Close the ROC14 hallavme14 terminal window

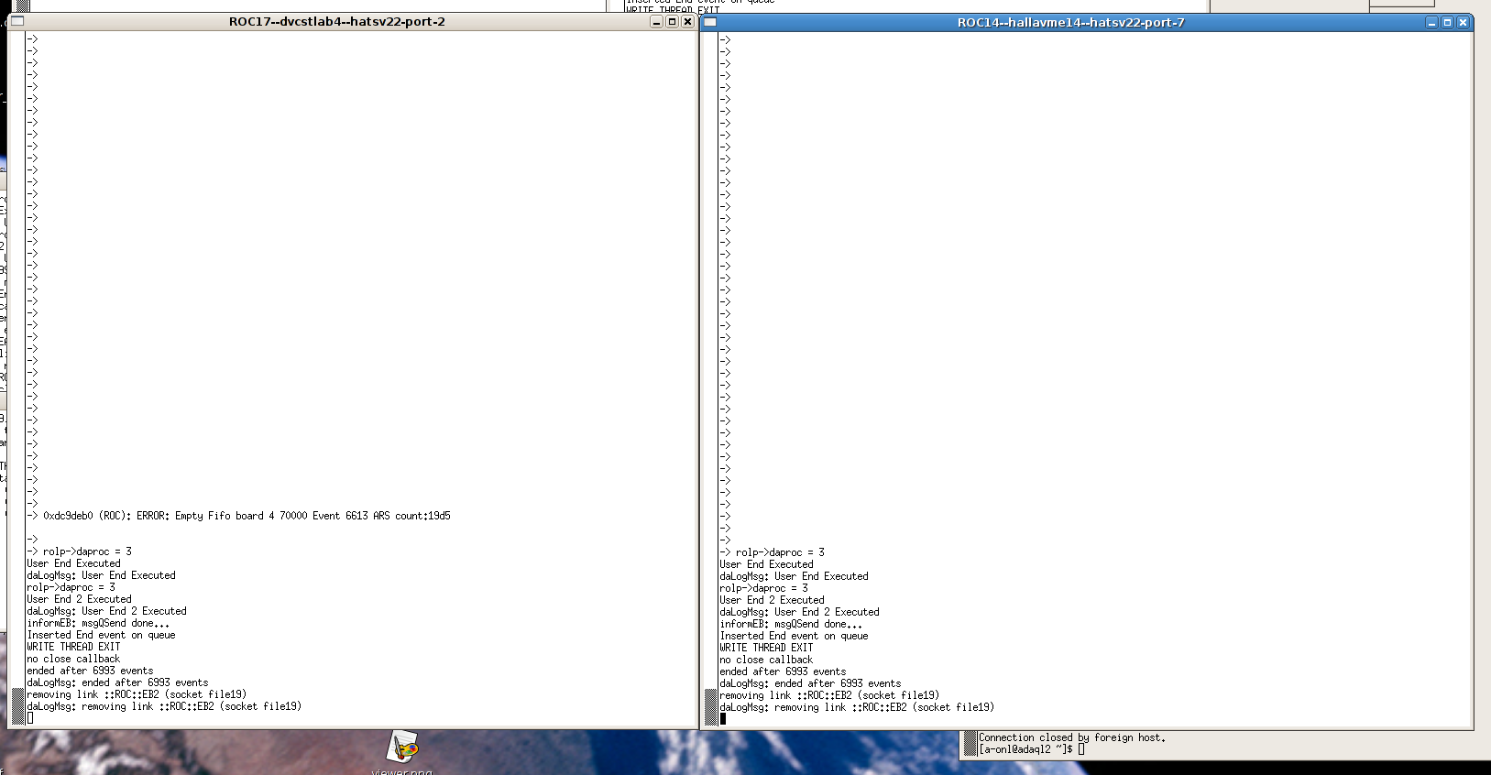tap(1463, 23)
